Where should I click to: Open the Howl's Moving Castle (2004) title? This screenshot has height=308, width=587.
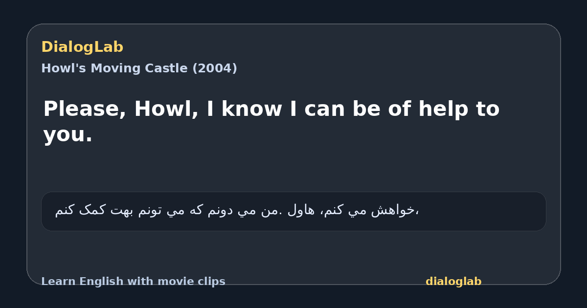coord(139,68)
